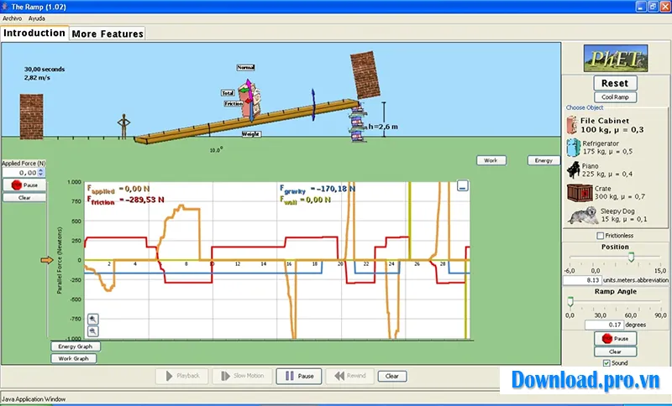Toggle the Sound checkbox off
672x406 pixels.
[607, 363]
